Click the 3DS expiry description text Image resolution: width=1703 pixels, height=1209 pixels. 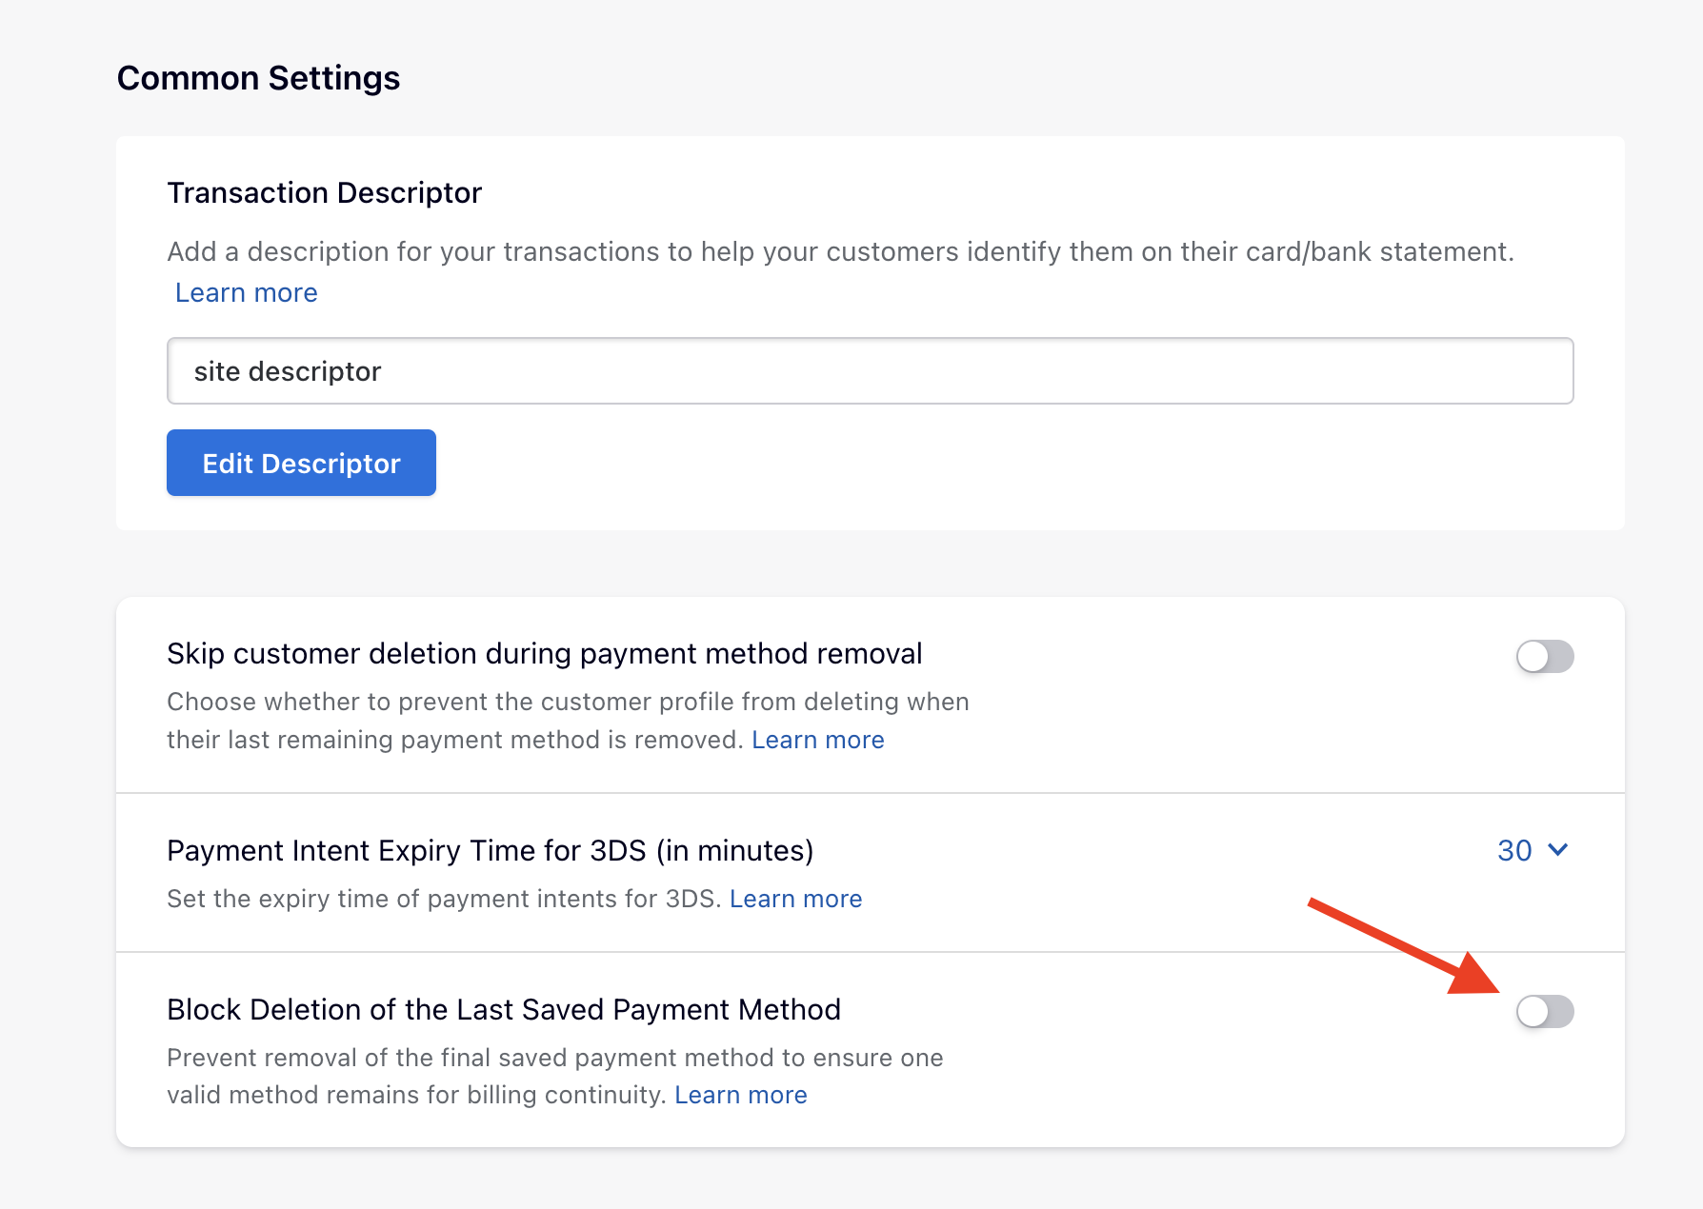coord(442,899)
